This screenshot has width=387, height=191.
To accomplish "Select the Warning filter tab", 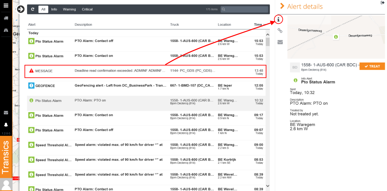I will pyautogui.click(x=69, y=9).
